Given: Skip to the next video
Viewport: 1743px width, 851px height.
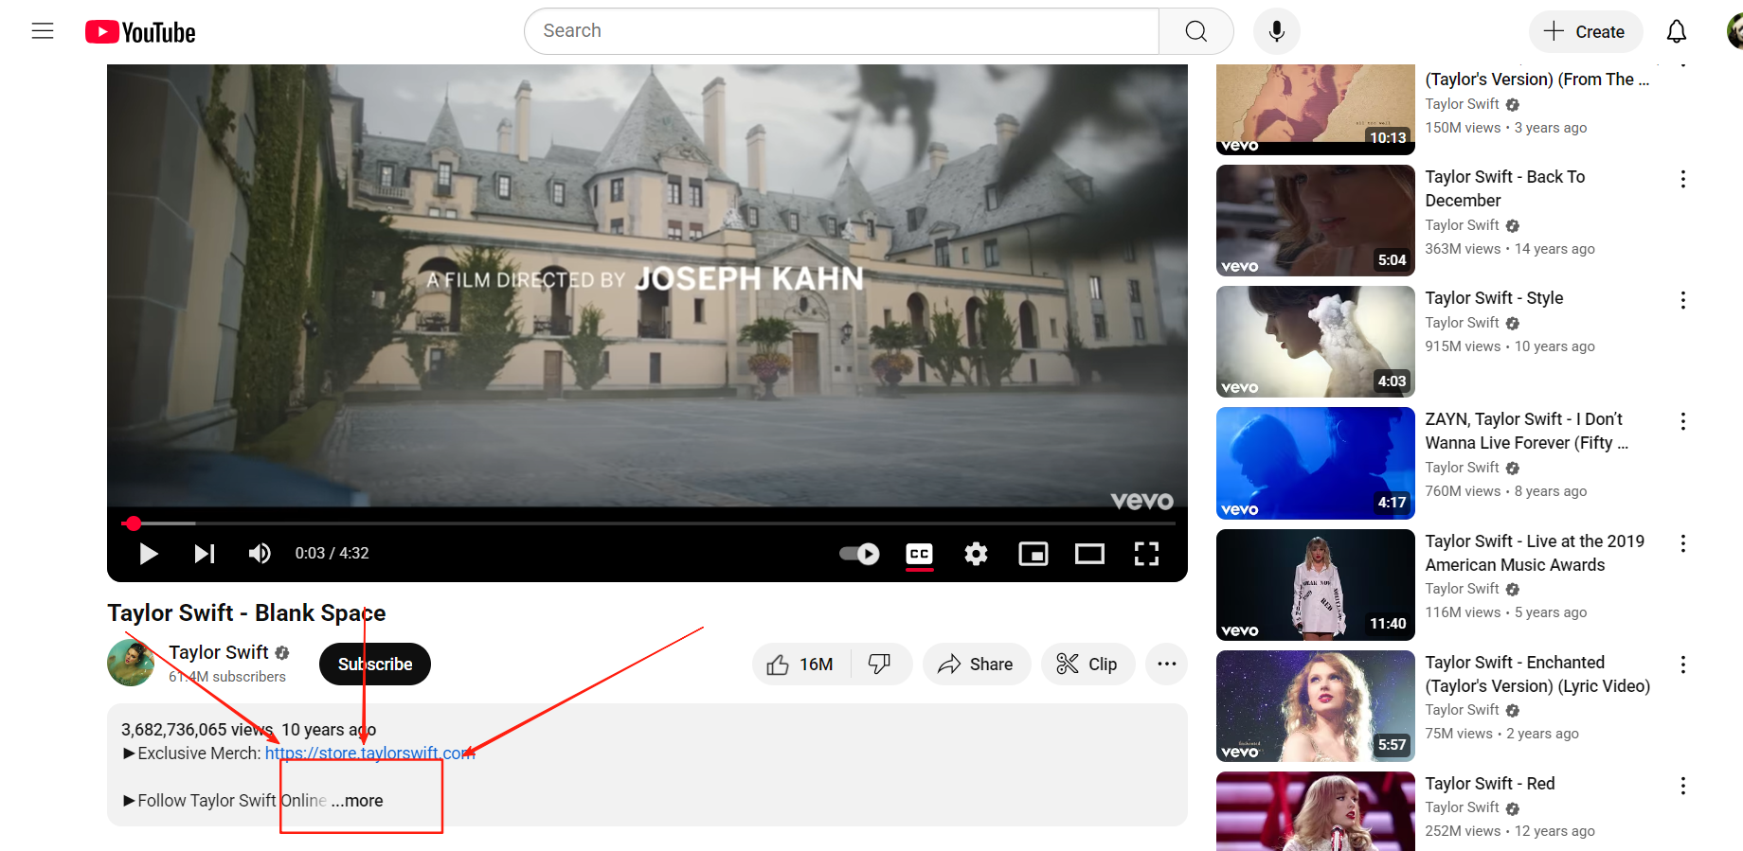Looking at the screenshot, I should click(x=205, y=554).
